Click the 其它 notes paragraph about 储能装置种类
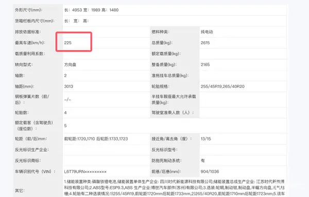 click(x=175, y=188)
